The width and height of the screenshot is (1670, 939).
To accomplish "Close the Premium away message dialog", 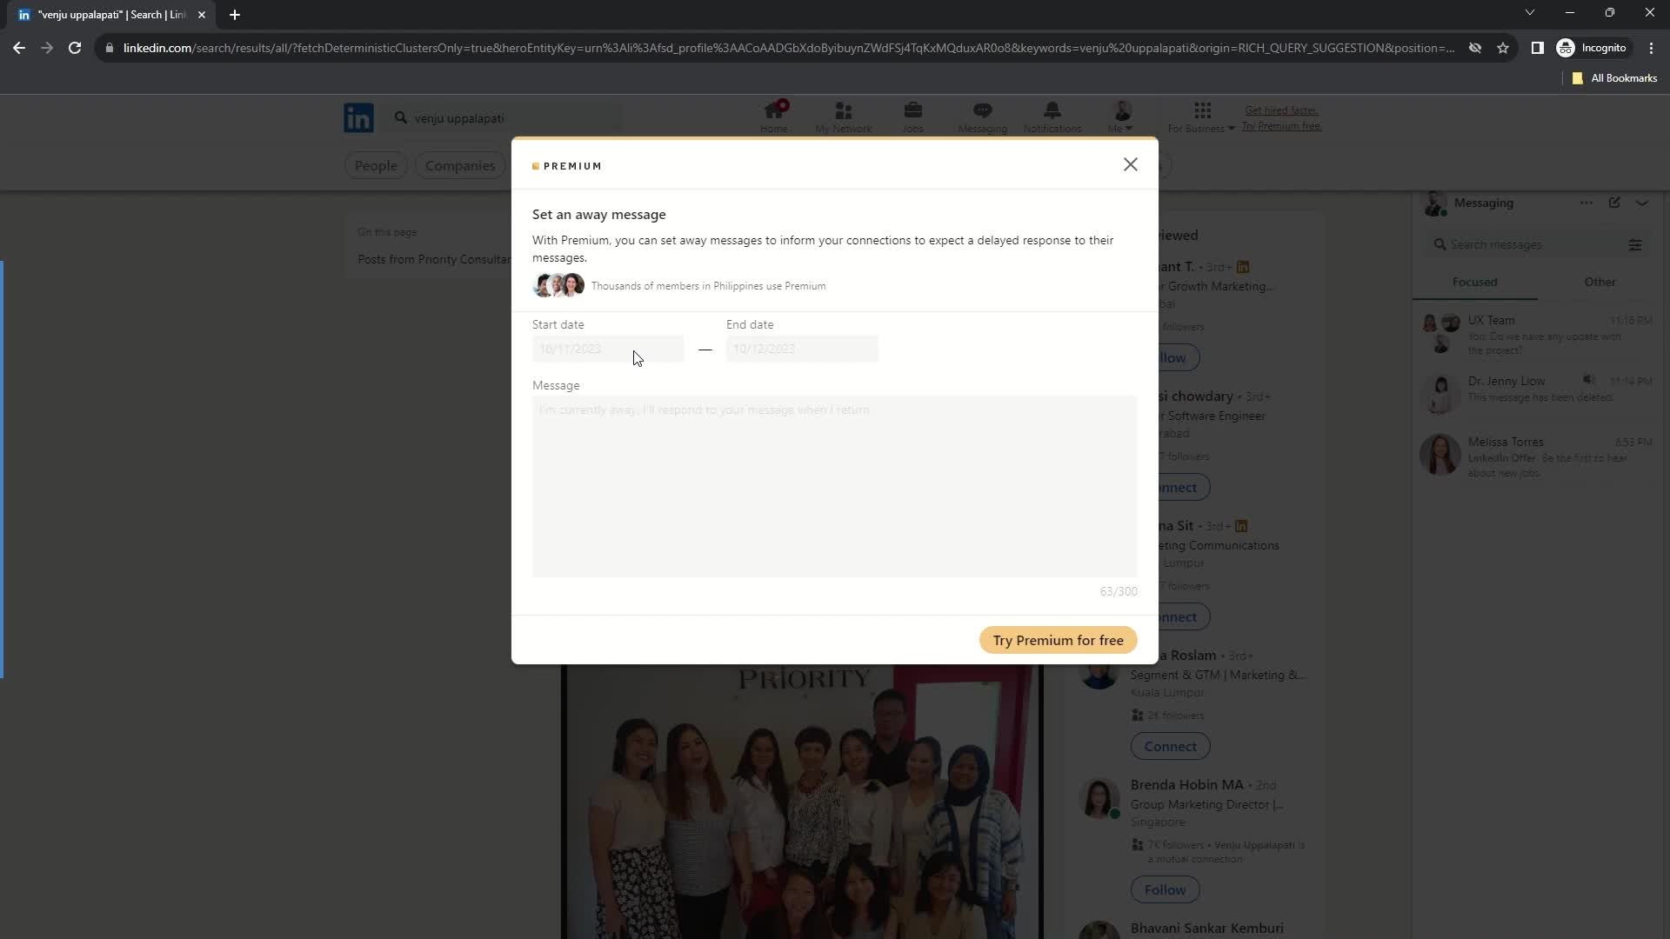I will pyautogui.click(x=1130, y=164).
